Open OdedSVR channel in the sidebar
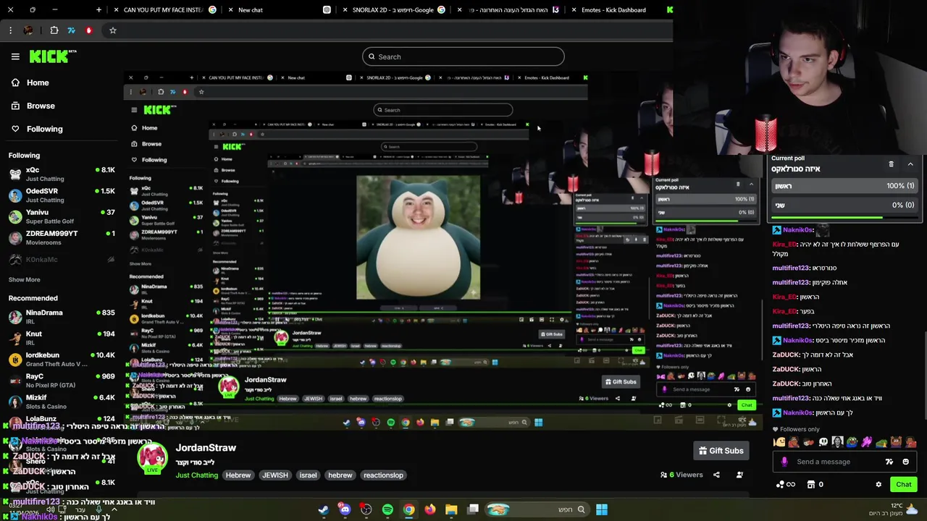Screen dimensions: 927x521 tap(62, 195)
